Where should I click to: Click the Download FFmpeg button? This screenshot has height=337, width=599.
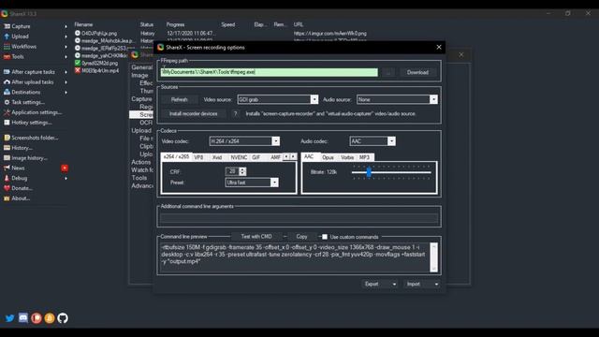[417, 72]
